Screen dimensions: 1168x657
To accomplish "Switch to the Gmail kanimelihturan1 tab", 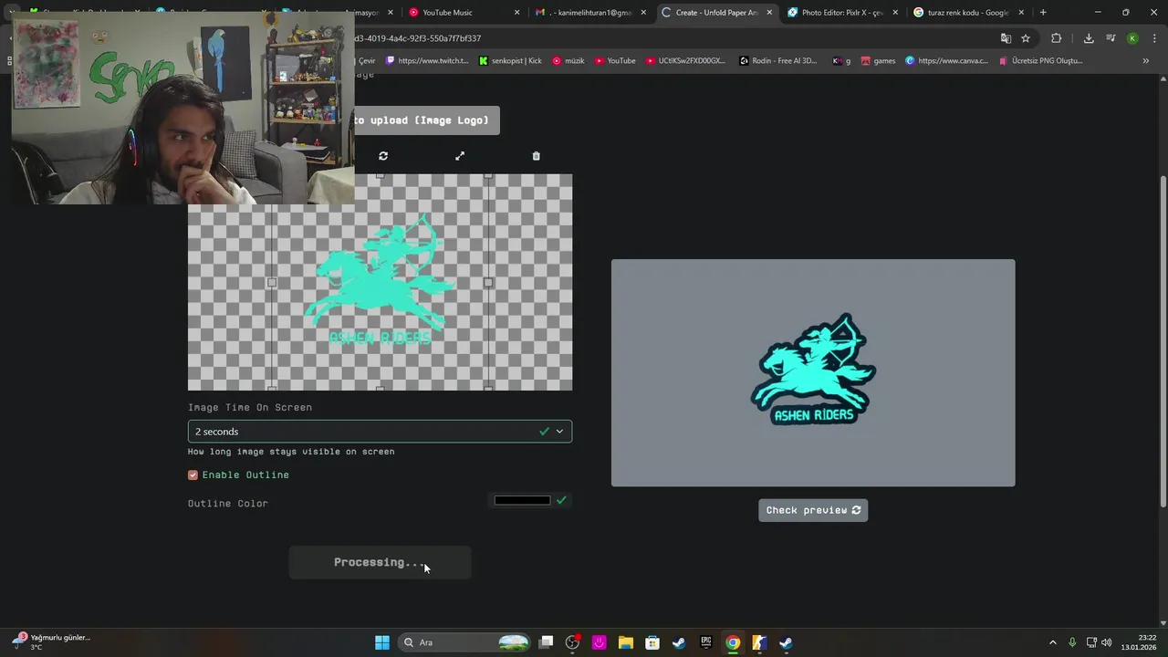I will 589,13.
